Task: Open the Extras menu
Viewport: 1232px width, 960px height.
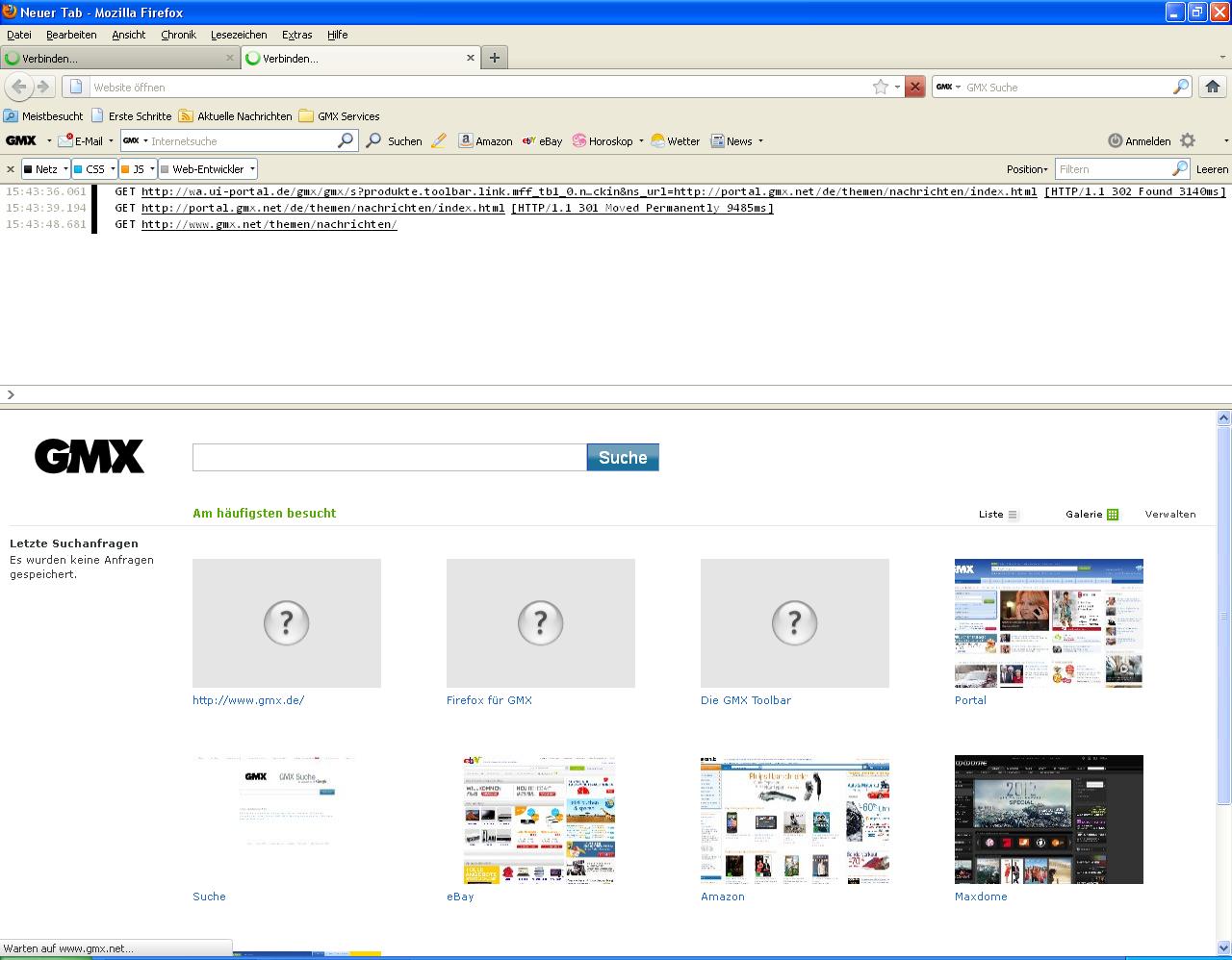Action: [x=297, y=35]
